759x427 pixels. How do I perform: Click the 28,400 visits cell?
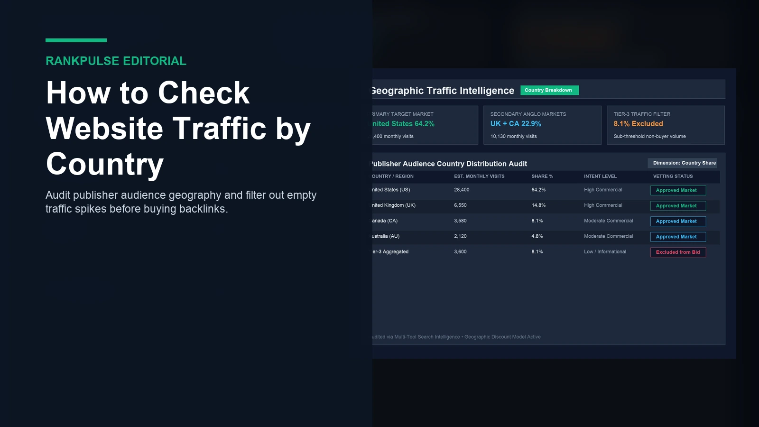coord(462,190)
